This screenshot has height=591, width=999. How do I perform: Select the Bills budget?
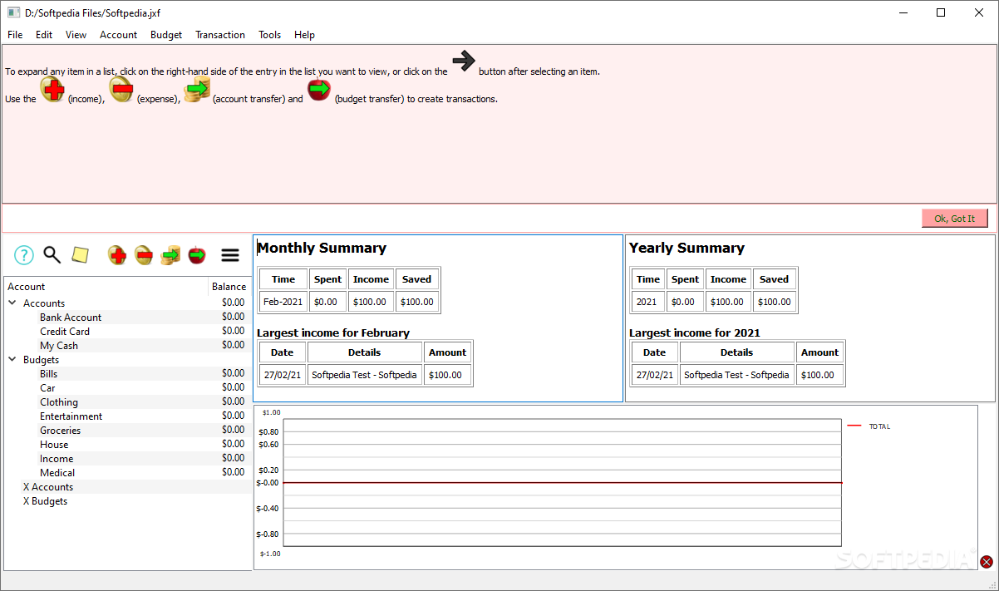[x=49, y=374]
